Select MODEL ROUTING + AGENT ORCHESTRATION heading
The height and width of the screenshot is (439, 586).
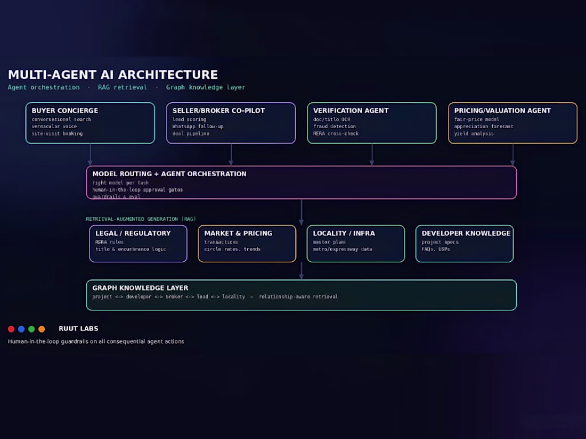(x=169, y=174)
